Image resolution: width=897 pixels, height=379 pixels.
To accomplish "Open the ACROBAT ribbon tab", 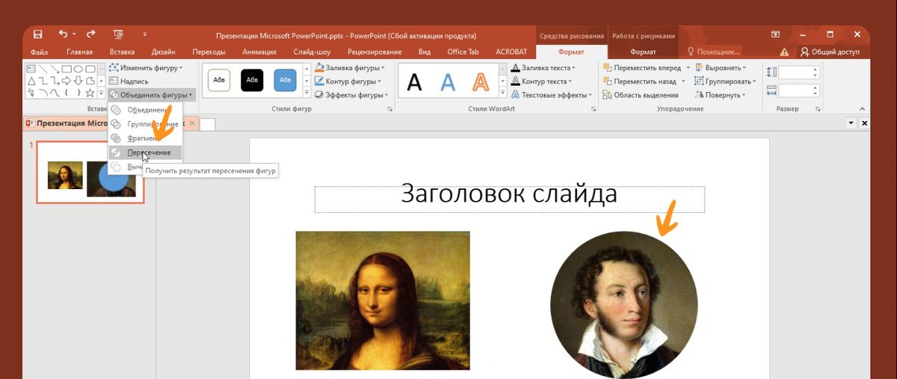I will tap(511, 52).
